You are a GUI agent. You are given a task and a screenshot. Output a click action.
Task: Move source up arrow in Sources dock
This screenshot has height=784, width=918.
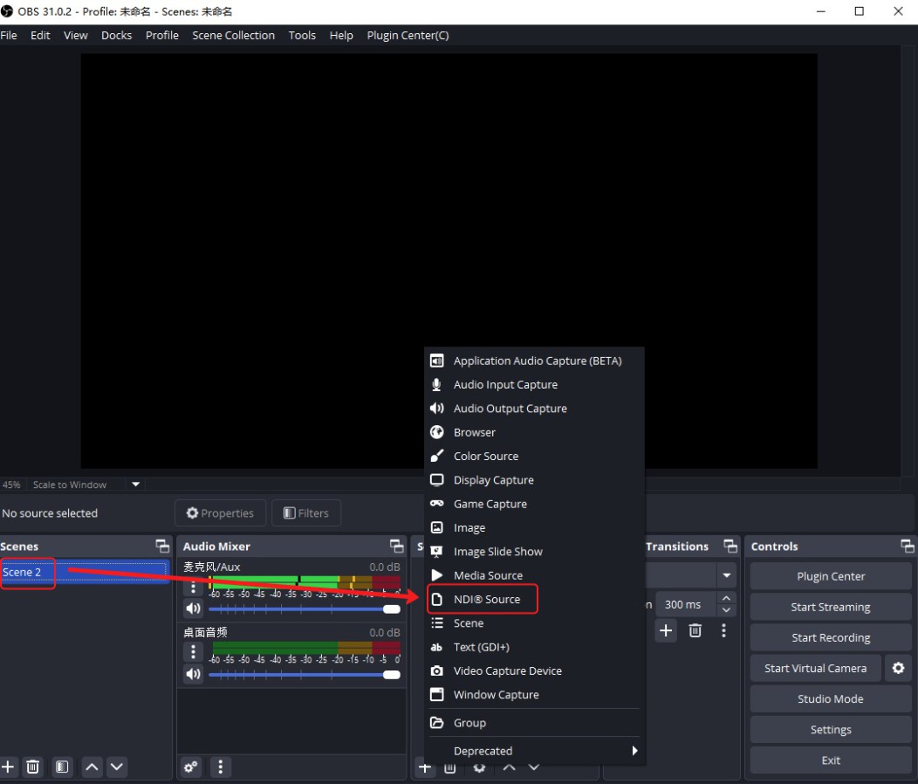click(510, 767)
